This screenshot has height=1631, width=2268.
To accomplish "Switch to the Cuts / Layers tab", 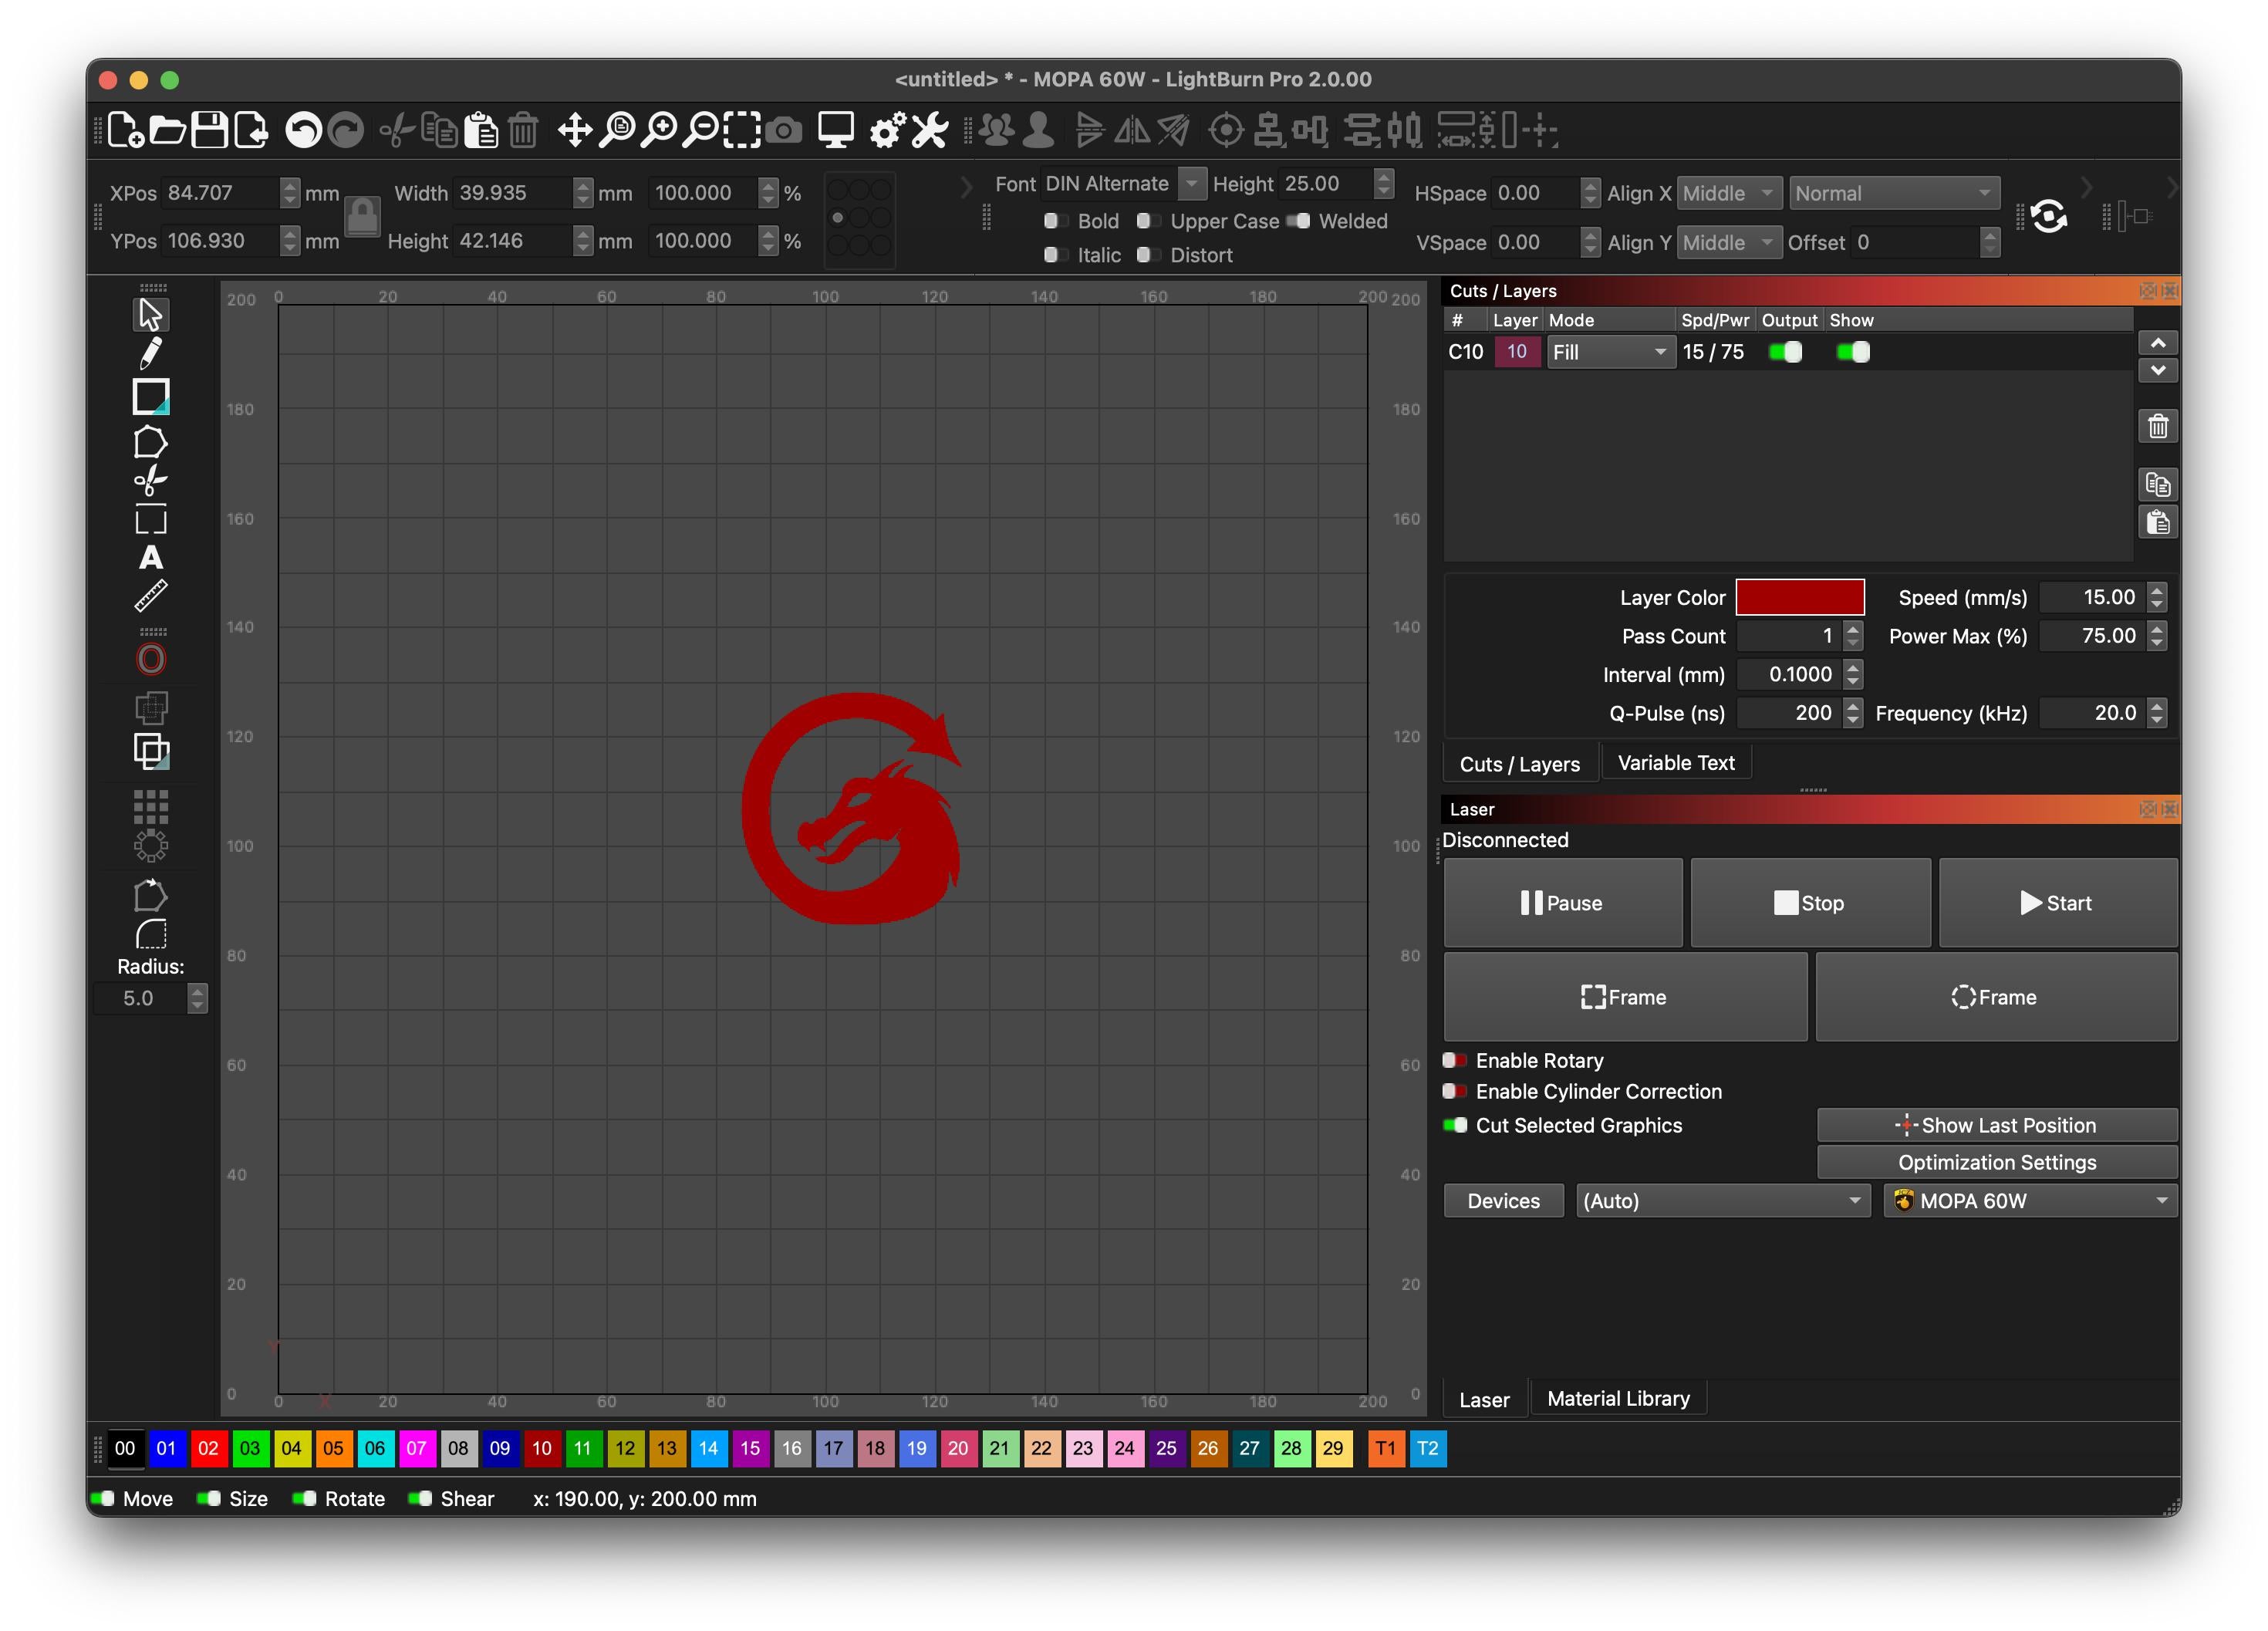I will coord(1519,764).
